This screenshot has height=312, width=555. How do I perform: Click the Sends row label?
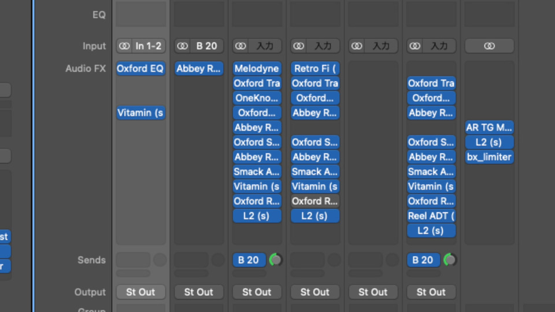tap(92, 260)
